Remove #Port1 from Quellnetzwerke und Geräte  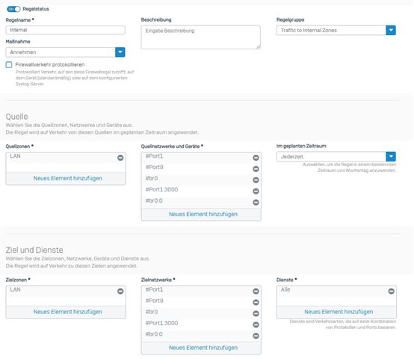pyautogui.click(x=256, y=158)
